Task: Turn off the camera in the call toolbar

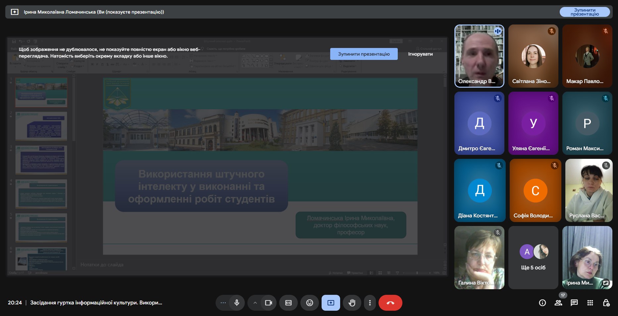Action: [268, 303]
